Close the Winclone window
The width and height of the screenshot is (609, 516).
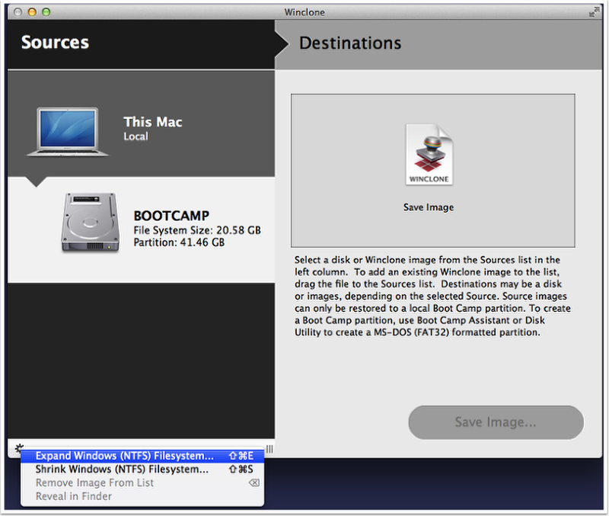click(18, 12)
